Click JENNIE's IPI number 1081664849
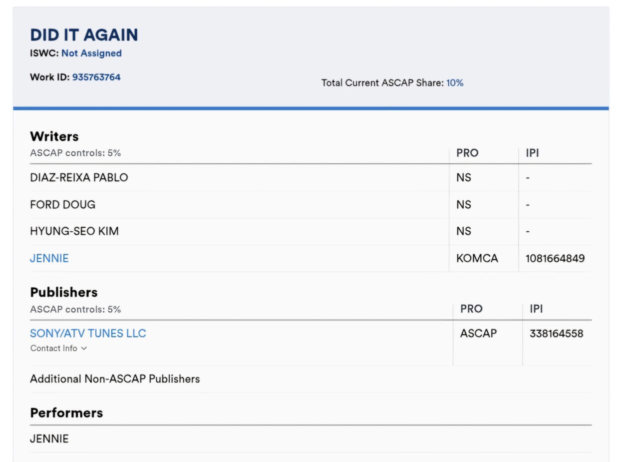 point(555,258)
